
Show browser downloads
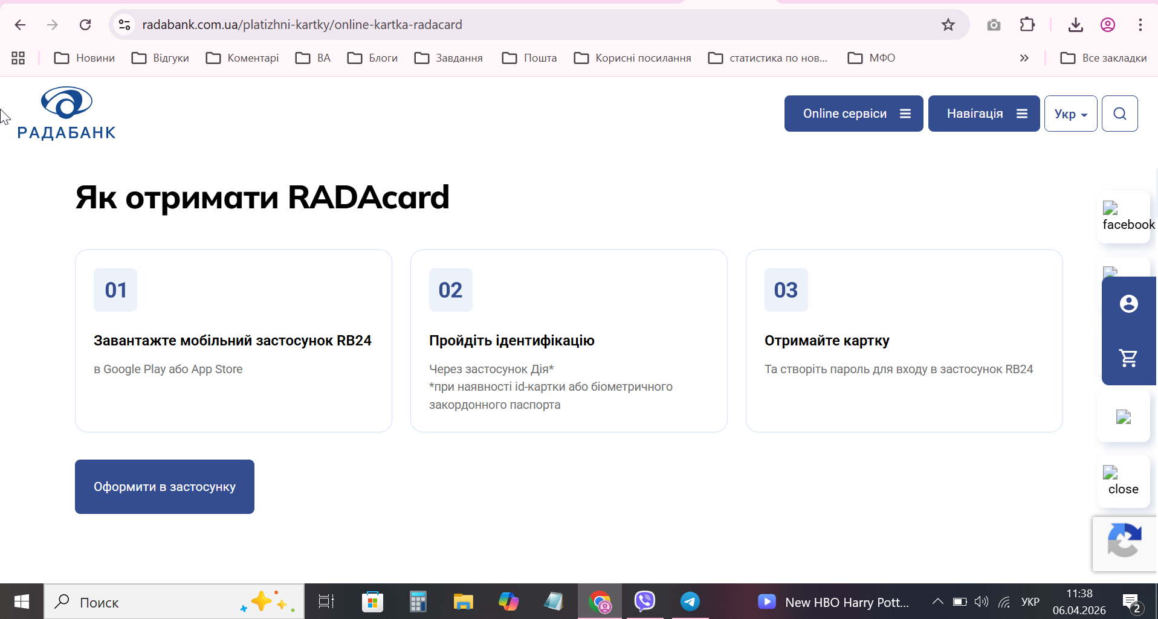[x=1076, y=25]
